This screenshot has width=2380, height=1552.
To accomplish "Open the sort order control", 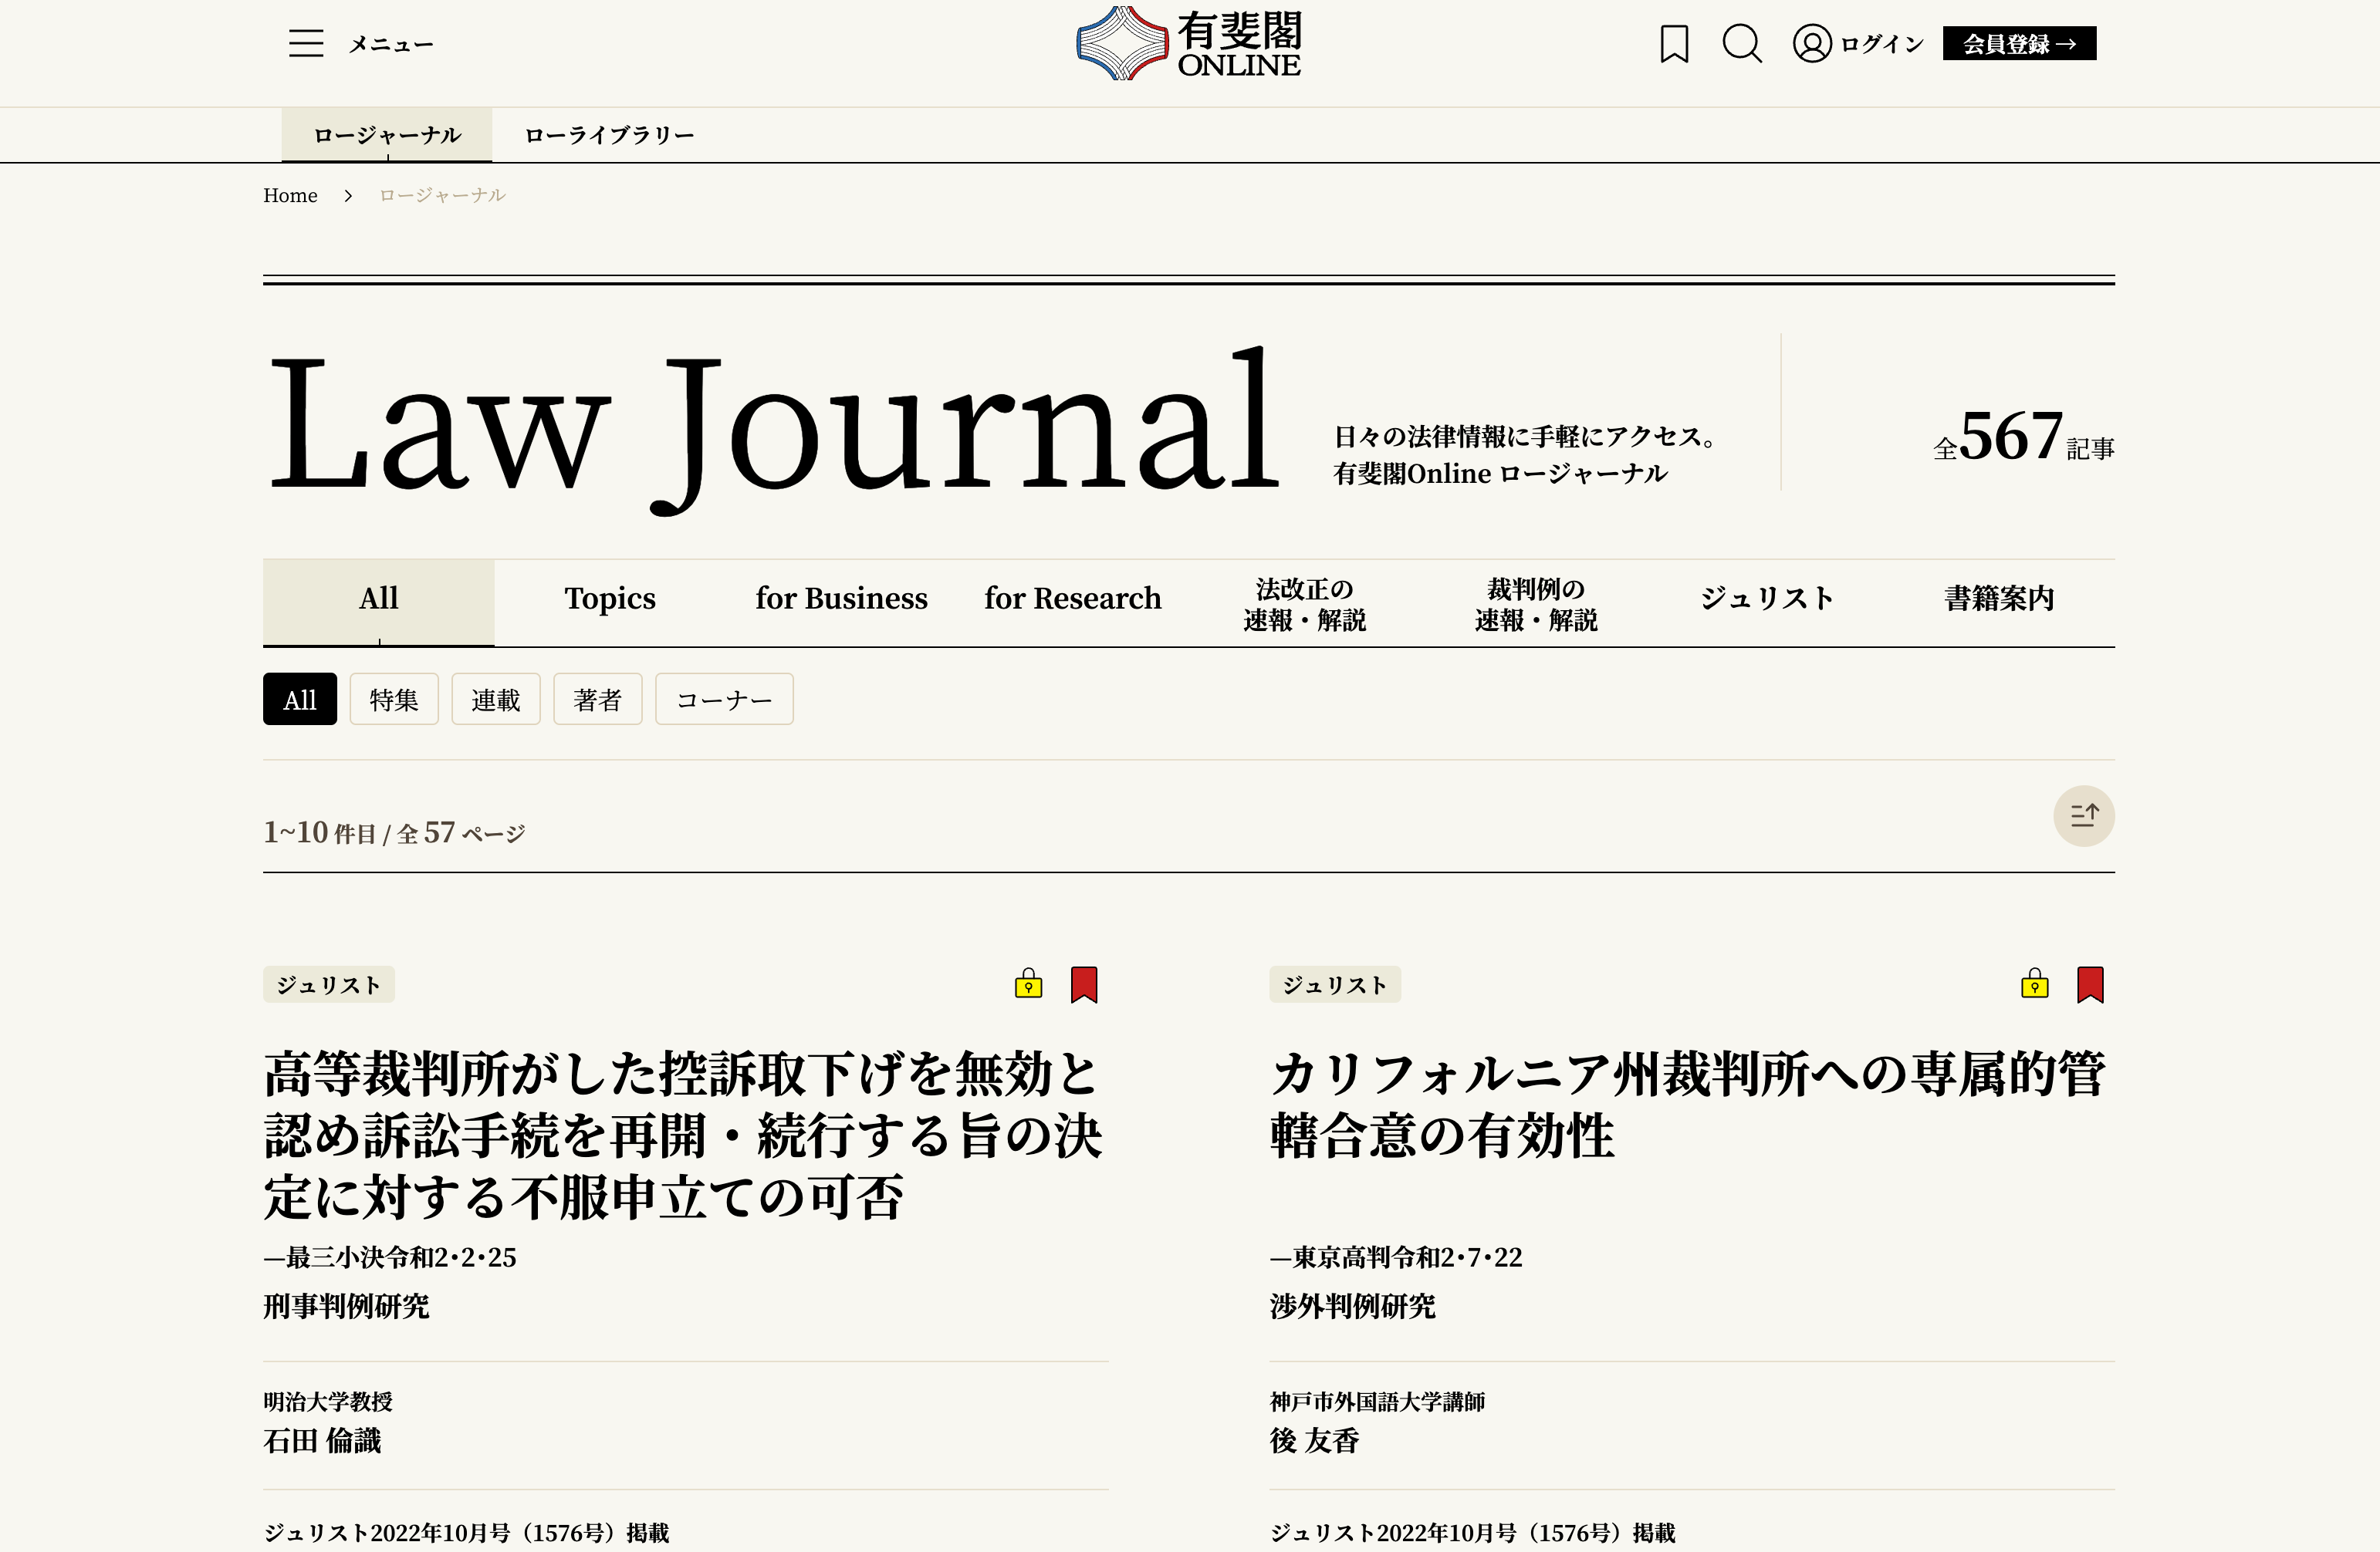I will point(2085,815).
